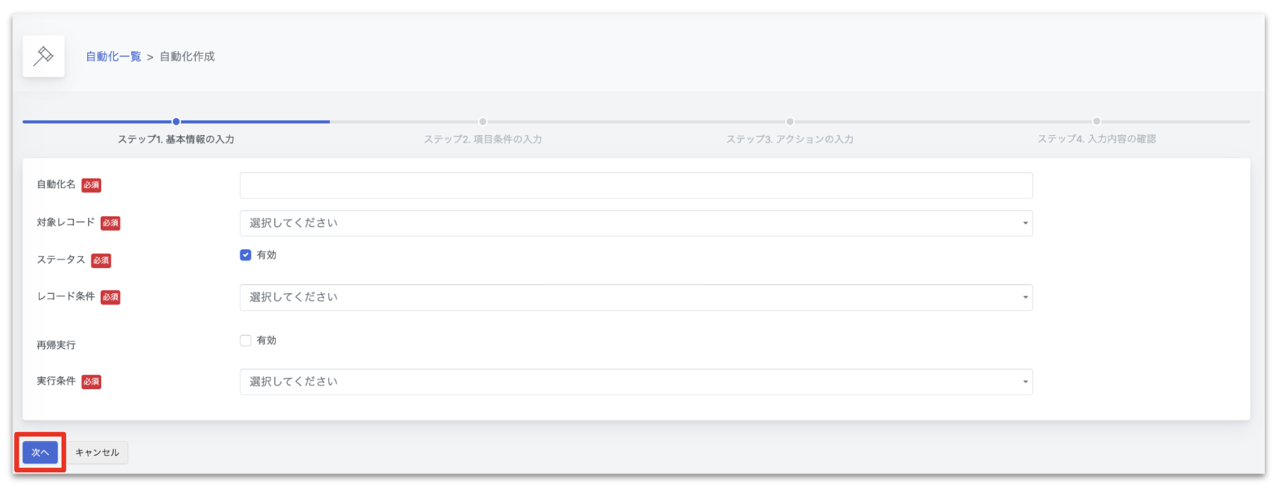The image size is (1284, 498).
Task: Open the 対象レコード dropdown
Action: tap(636, 223)
